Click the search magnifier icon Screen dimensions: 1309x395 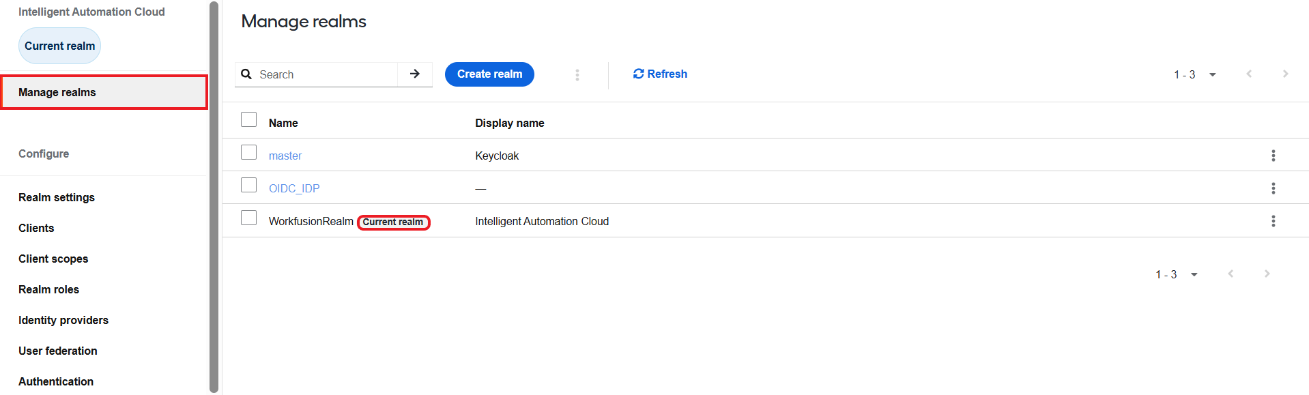click(246, 74)
